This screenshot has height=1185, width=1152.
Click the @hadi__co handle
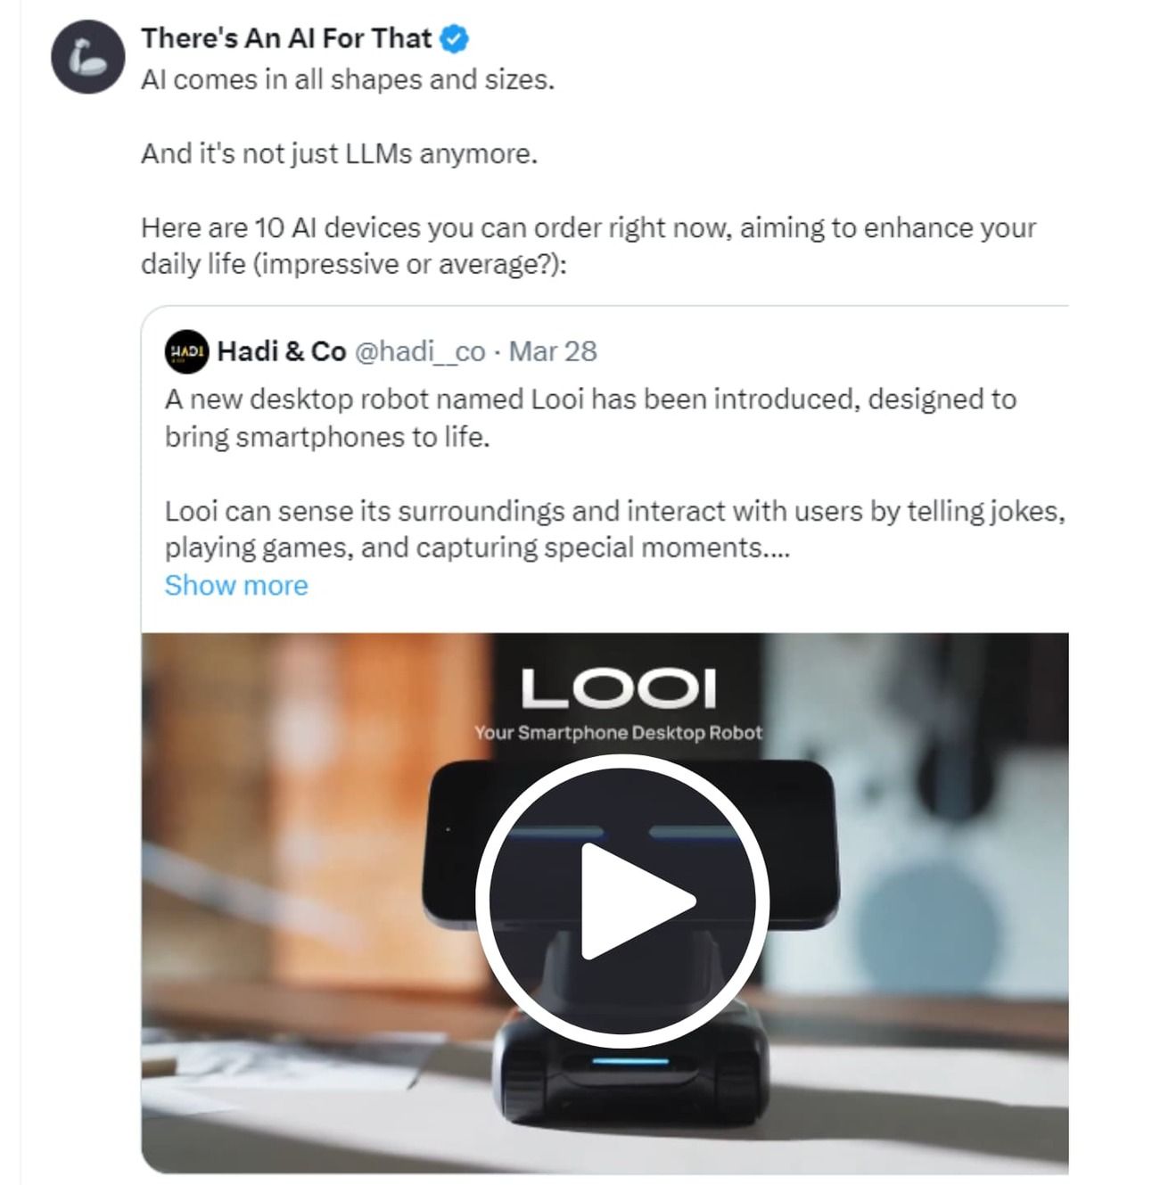point(420,351)
